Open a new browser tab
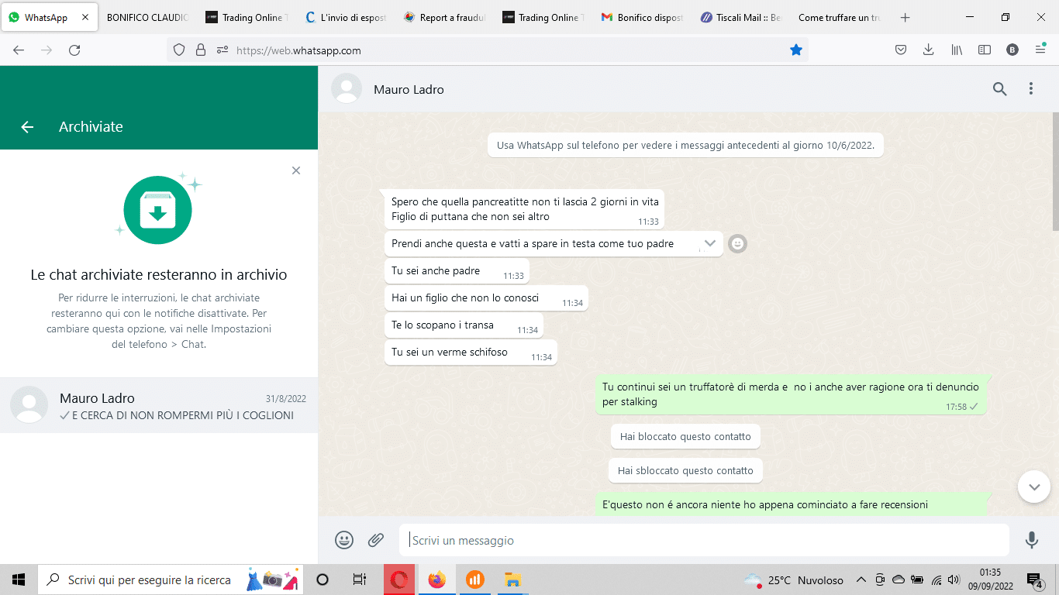Image resolution: width=1059 pixels, height=595 pixels. pos(905,18)
